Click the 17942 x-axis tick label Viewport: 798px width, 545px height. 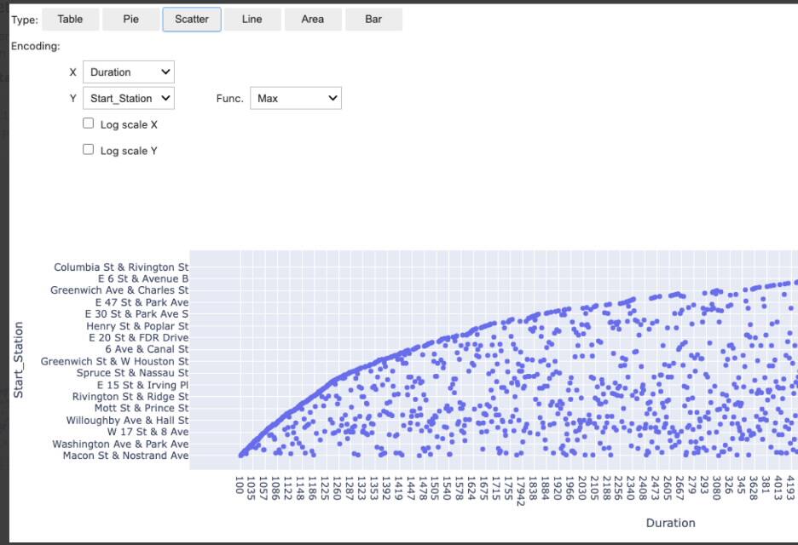522,487
